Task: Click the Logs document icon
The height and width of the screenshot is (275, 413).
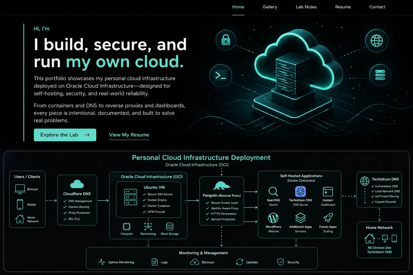Action: pyautogui.click(x=155, y=262)
